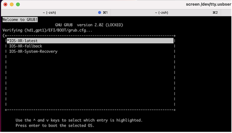This screenshot has height=133, width=232.
Task: Select the IOS-XR-fallback boot entry
Action: (26, 46)
